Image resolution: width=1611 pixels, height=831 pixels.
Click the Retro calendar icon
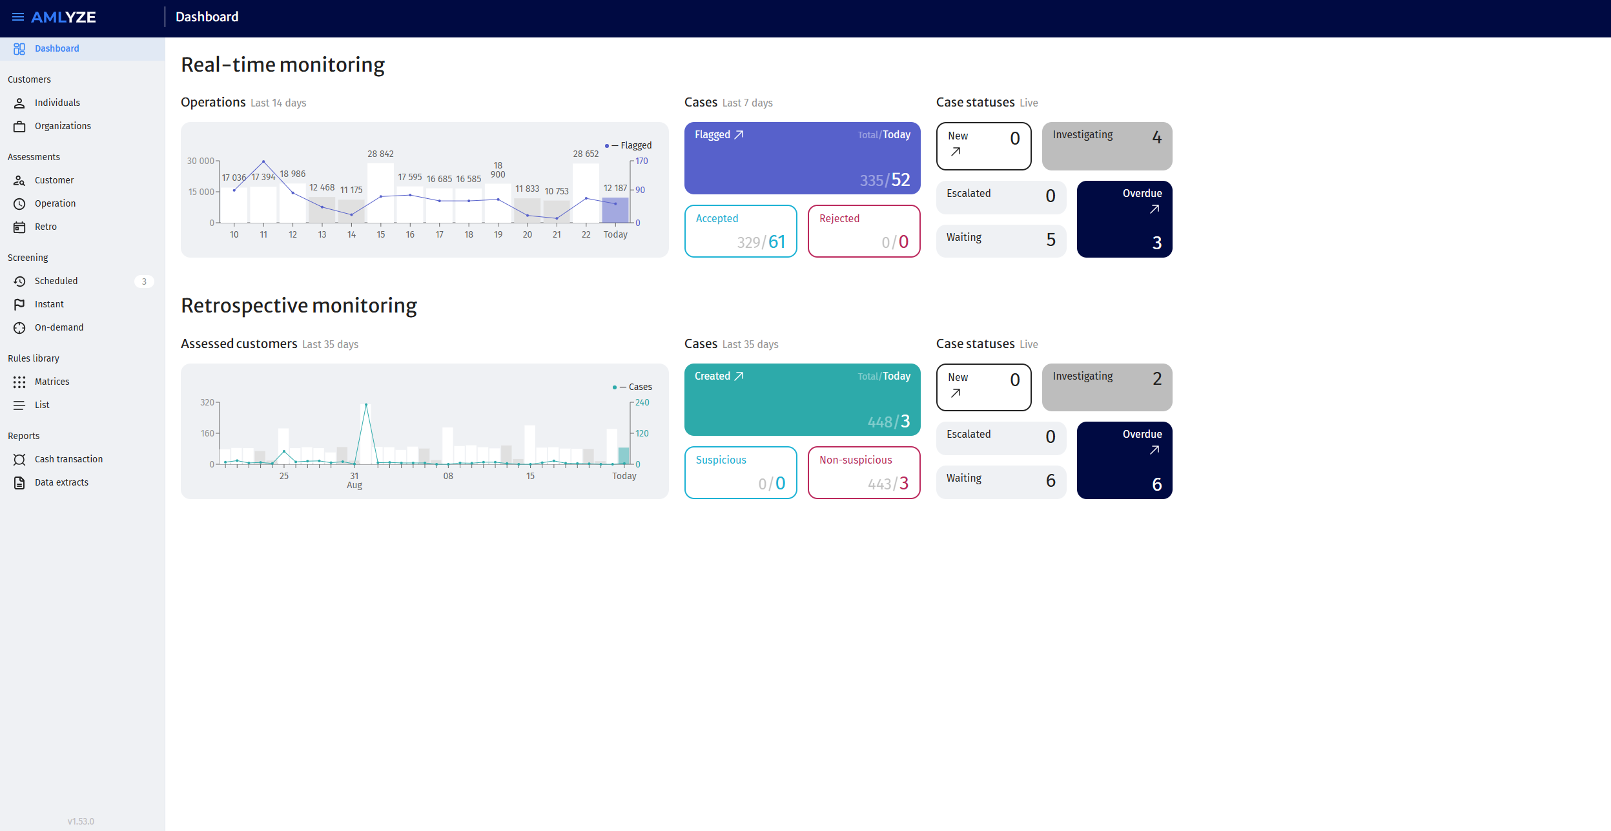pos(19,227)
